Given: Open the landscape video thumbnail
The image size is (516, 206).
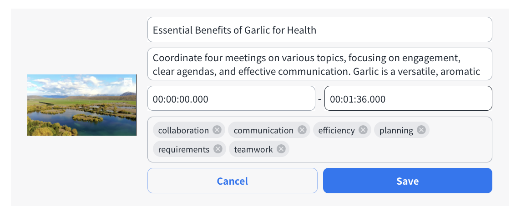Looking at the screenshot, I should [82, 105].
